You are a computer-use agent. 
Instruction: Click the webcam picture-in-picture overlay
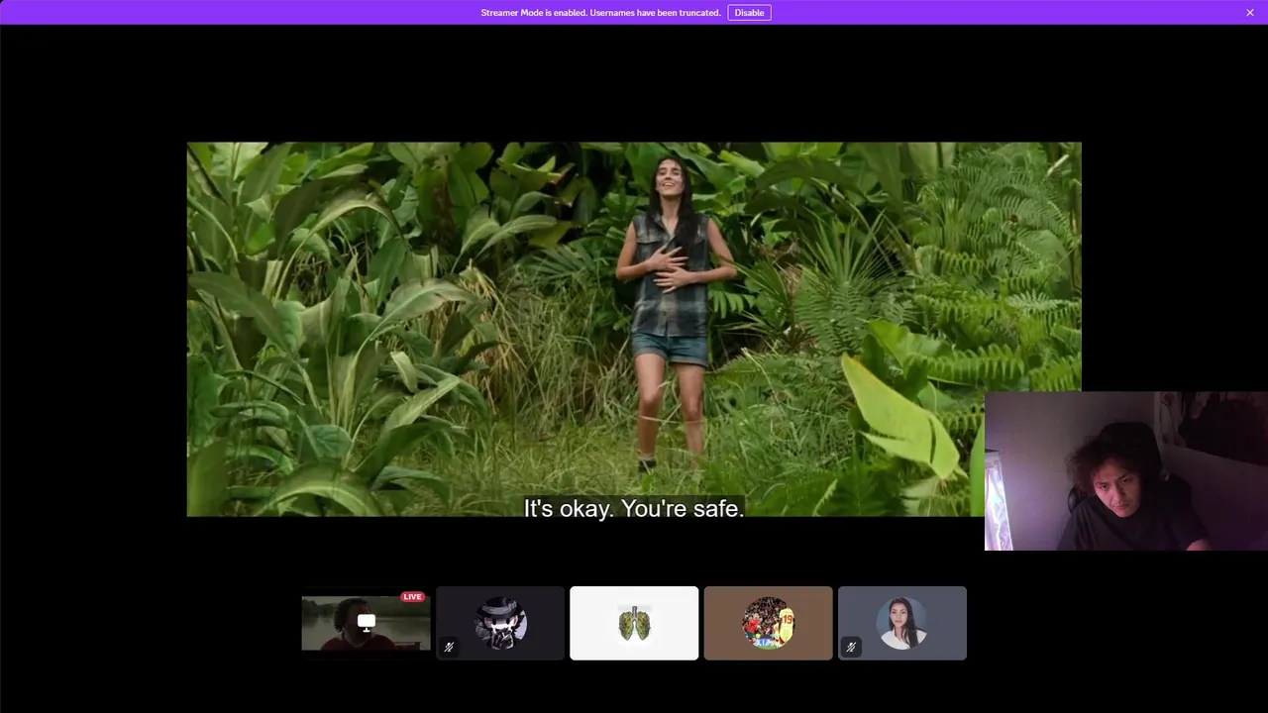pyautogui.click(x=1126, y=470)
